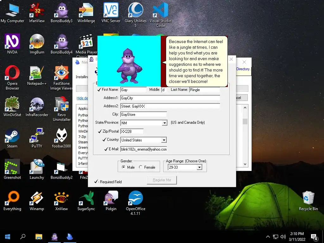
Task: Expand the Country dropdown
Action: coord(164,140)
